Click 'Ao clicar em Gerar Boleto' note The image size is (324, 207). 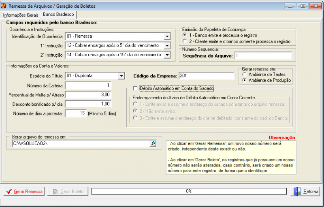[x=231, y=165]
